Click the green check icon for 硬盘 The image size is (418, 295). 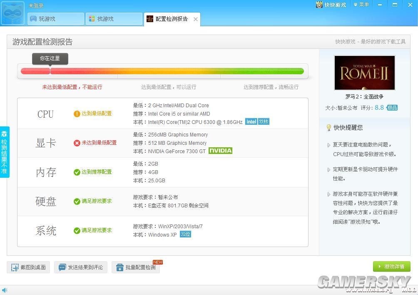[x=77, y=201]
